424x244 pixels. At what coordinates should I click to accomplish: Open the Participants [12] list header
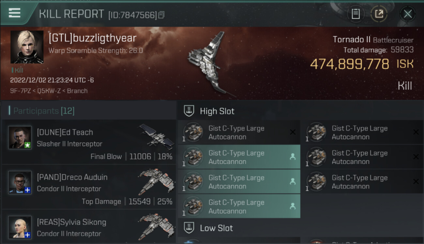click(x=44, y=111)
